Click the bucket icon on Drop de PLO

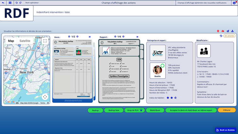[141, 110]
